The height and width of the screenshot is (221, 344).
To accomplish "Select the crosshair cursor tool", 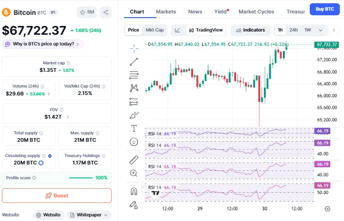I will point(134,48).
